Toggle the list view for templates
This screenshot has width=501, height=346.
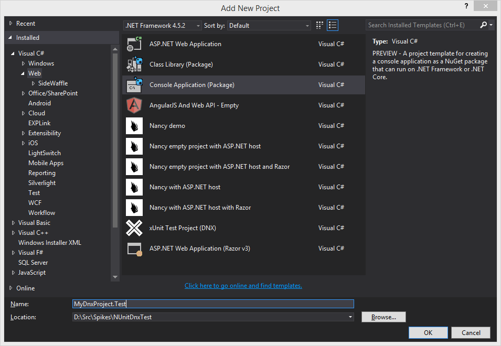pos(333,25)
